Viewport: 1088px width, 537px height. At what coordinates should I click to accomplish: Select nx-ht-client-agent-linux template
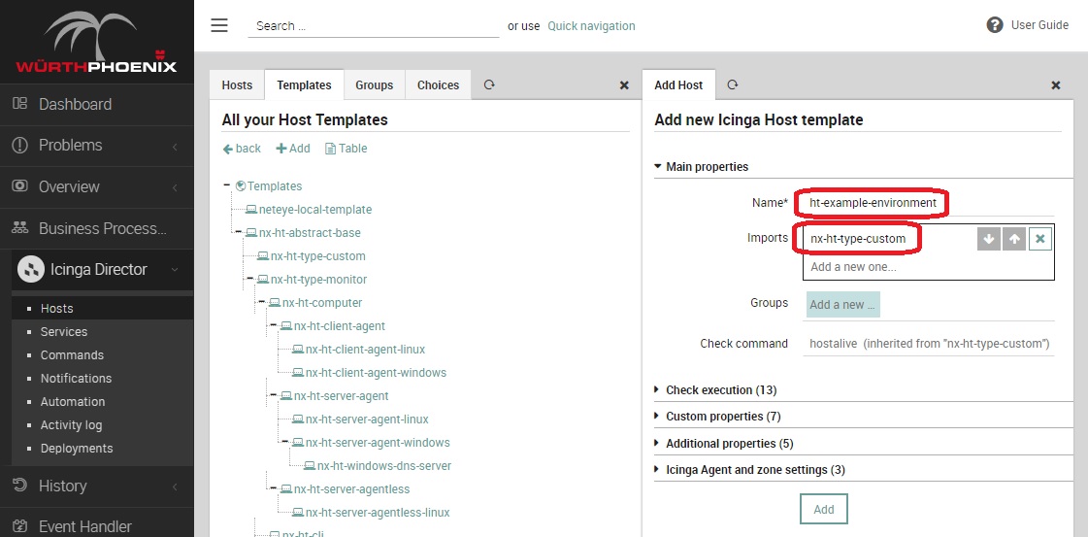(x=365, y=350)
